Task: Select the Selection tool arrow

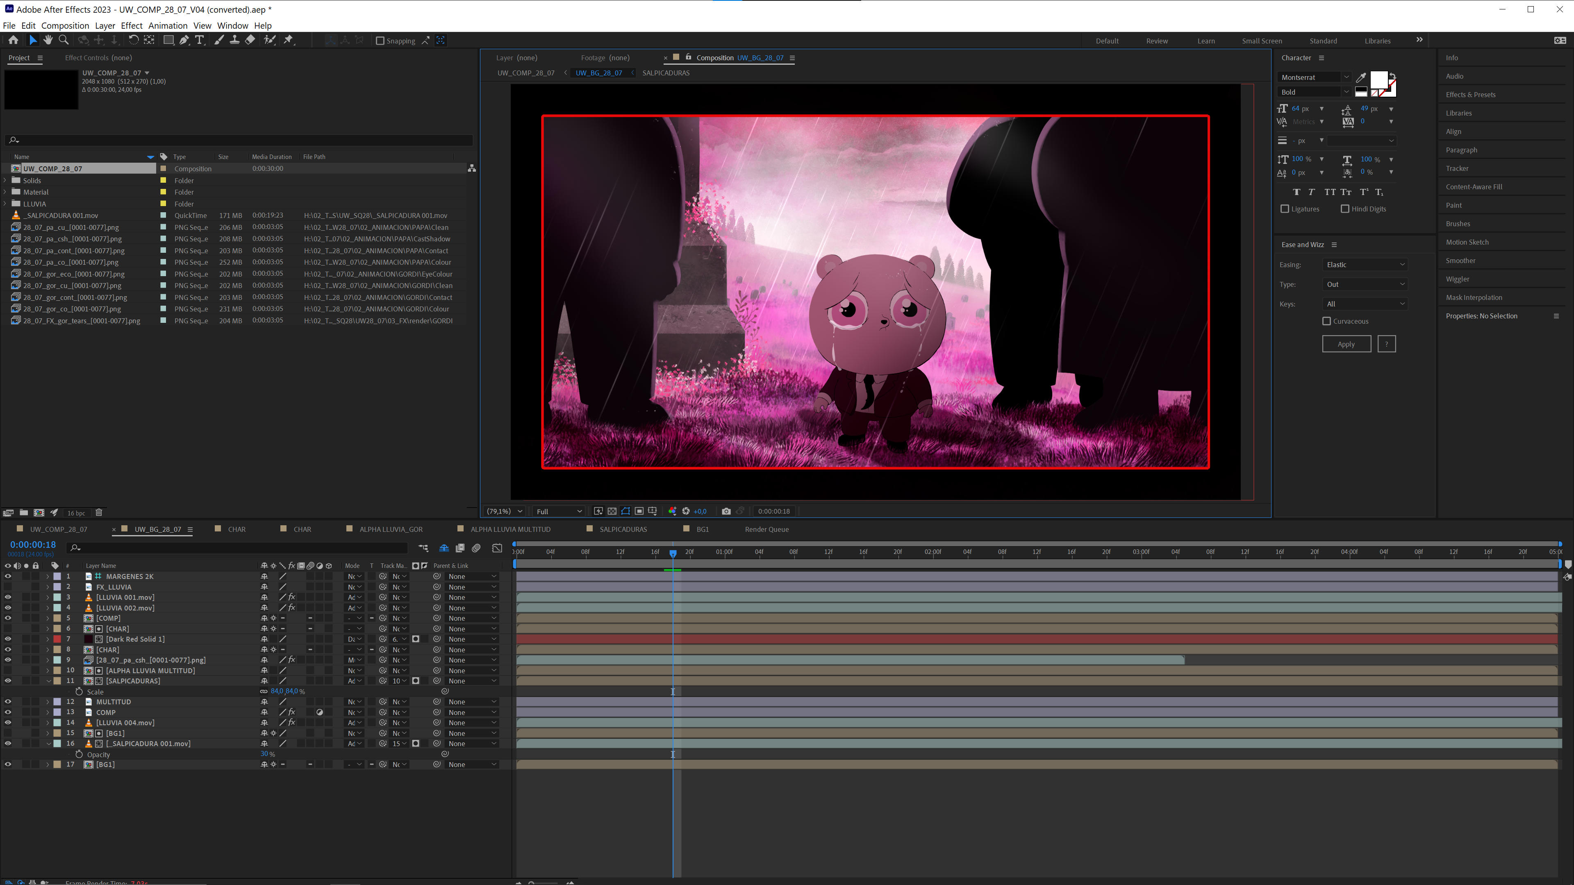Action: (x=33, y=40)
